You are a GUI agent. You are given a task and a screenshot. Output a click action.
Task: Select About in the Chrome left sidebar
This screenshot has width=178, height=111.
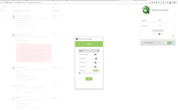tap(3, 18)
